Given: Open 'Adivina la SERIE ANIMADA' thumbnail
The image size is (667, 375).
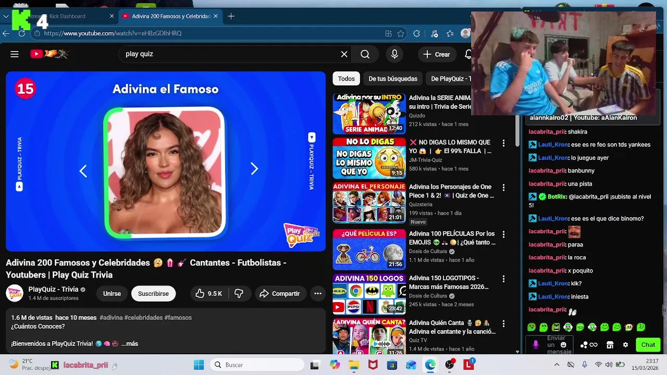Looking at the screenshot, I should click(369, 114).
